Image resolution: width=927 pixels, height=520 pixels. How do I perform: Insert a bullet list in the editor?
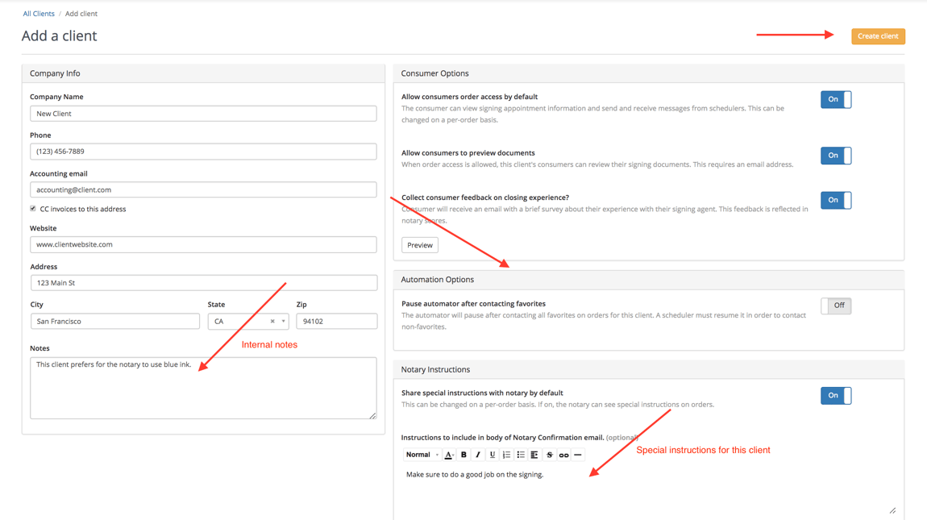tap(520, 454)
